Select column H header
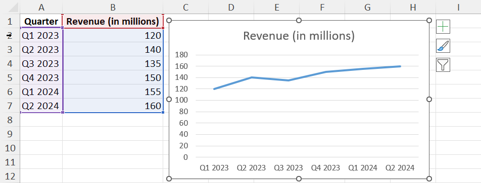The height and width of the screenshot is (183, 481). tap(413, 7)
